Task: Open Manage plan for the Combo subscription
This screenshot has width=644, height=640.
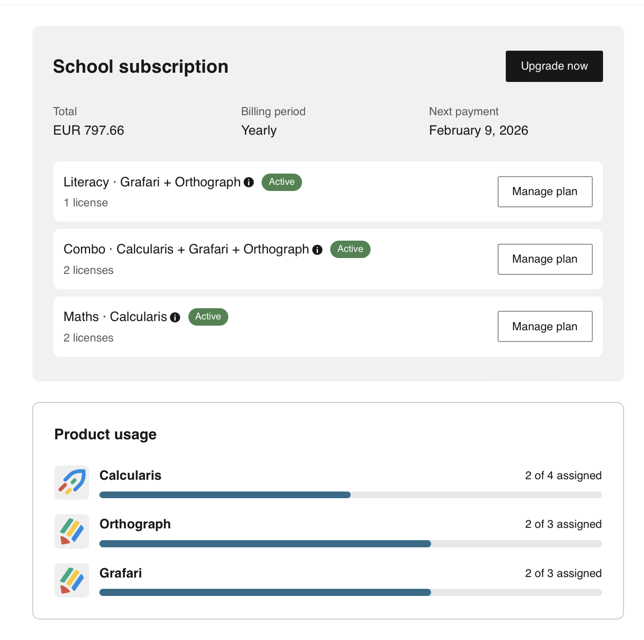Action: 545,259
